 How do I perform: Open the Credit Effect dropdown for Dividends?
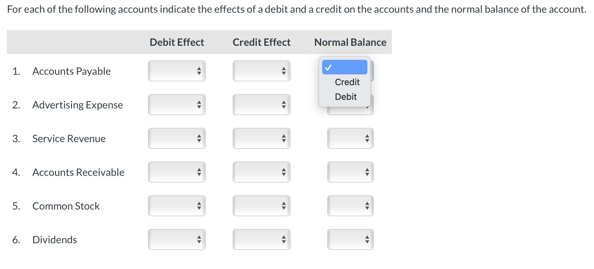click(x=261, y=239)
